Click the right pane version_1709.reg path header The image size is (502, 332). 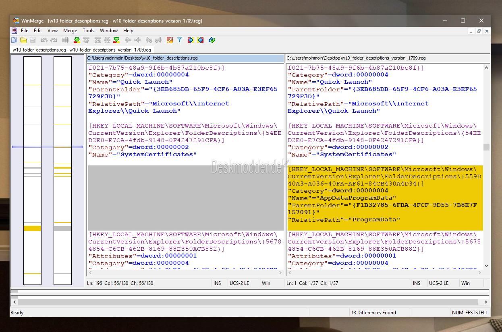point(388,58)
